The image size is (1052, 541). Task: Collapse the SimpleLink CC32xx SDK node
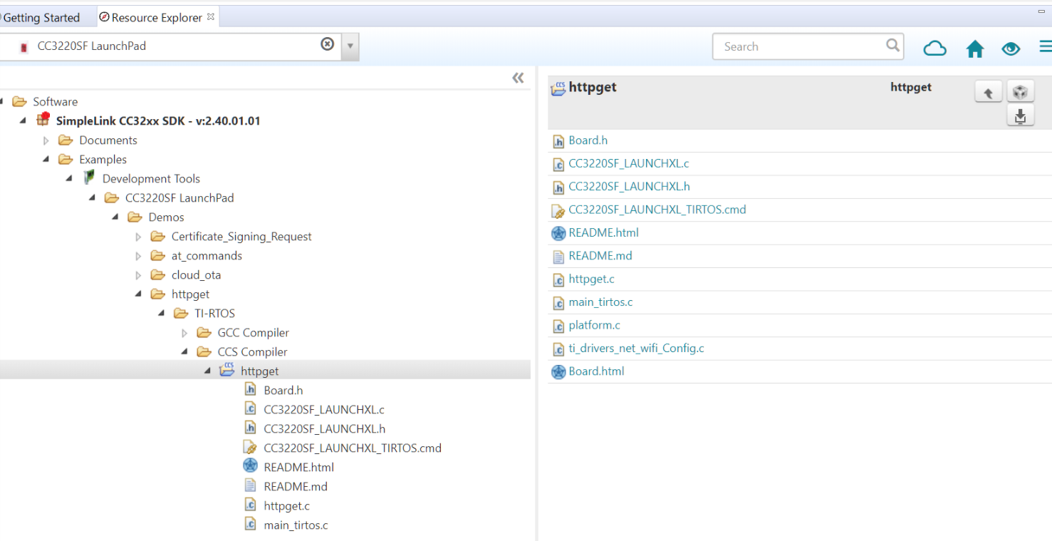coord(23,120)
